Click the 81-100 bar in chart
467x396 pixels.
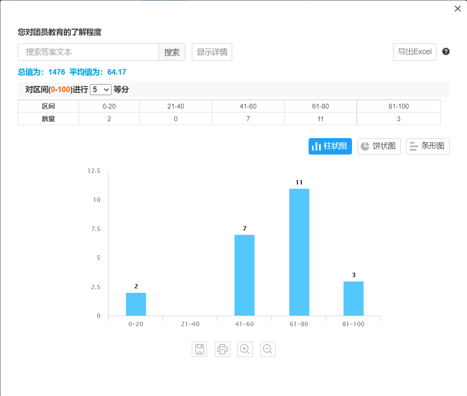click(x=353, y=298)
